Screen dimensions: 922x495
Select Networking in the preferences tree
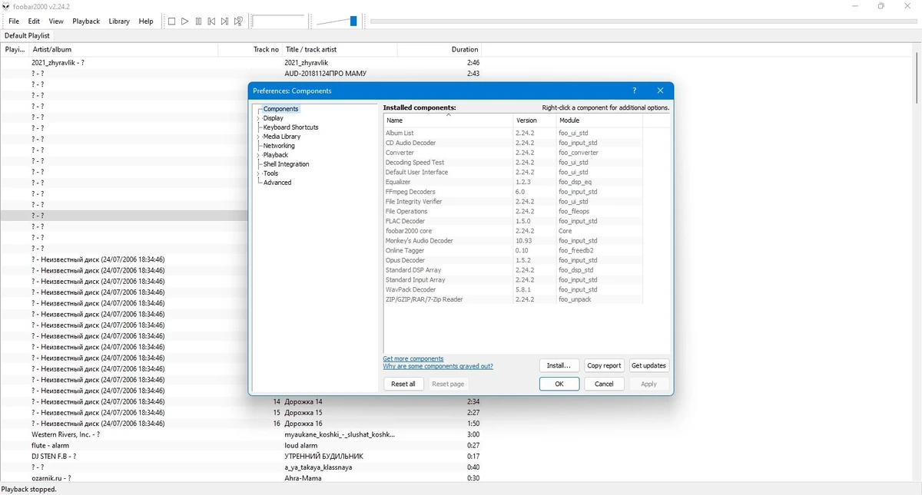(x=279, y=146)
